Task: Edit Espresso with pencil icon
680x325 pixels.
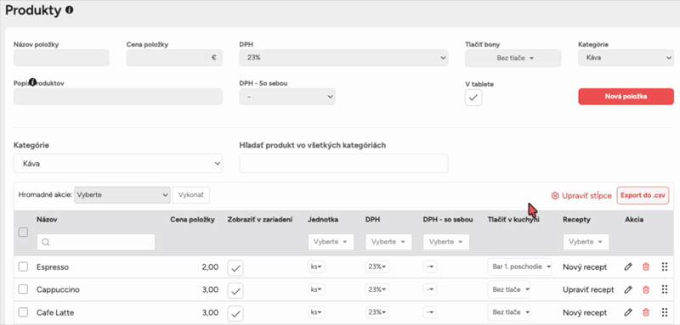Action: (628, 267)
